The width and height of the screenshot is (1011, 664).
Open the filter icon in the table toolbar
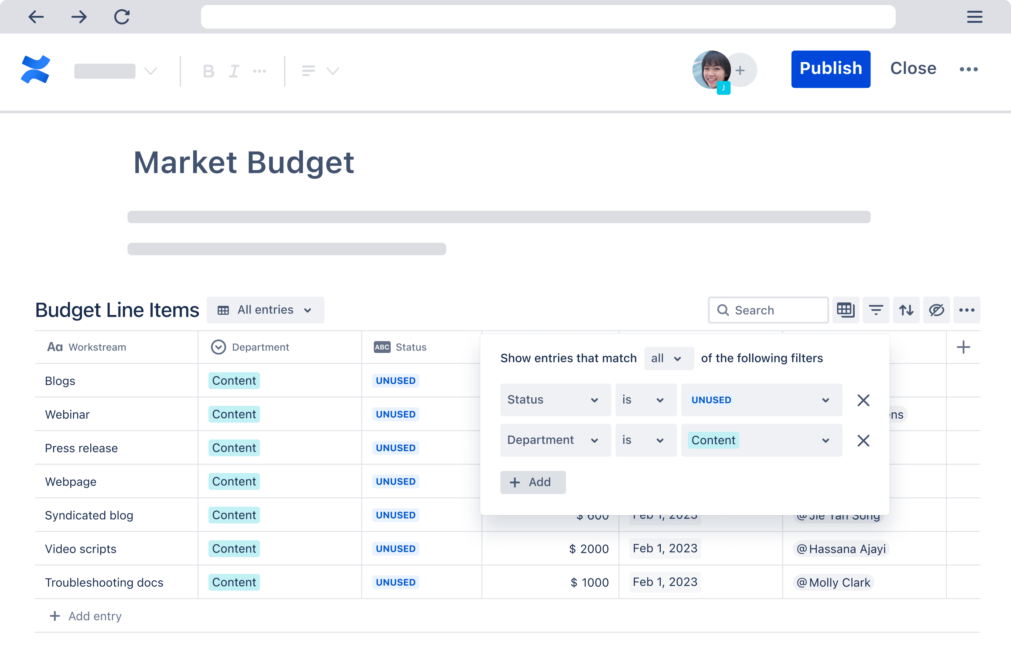tap(876, 310)
